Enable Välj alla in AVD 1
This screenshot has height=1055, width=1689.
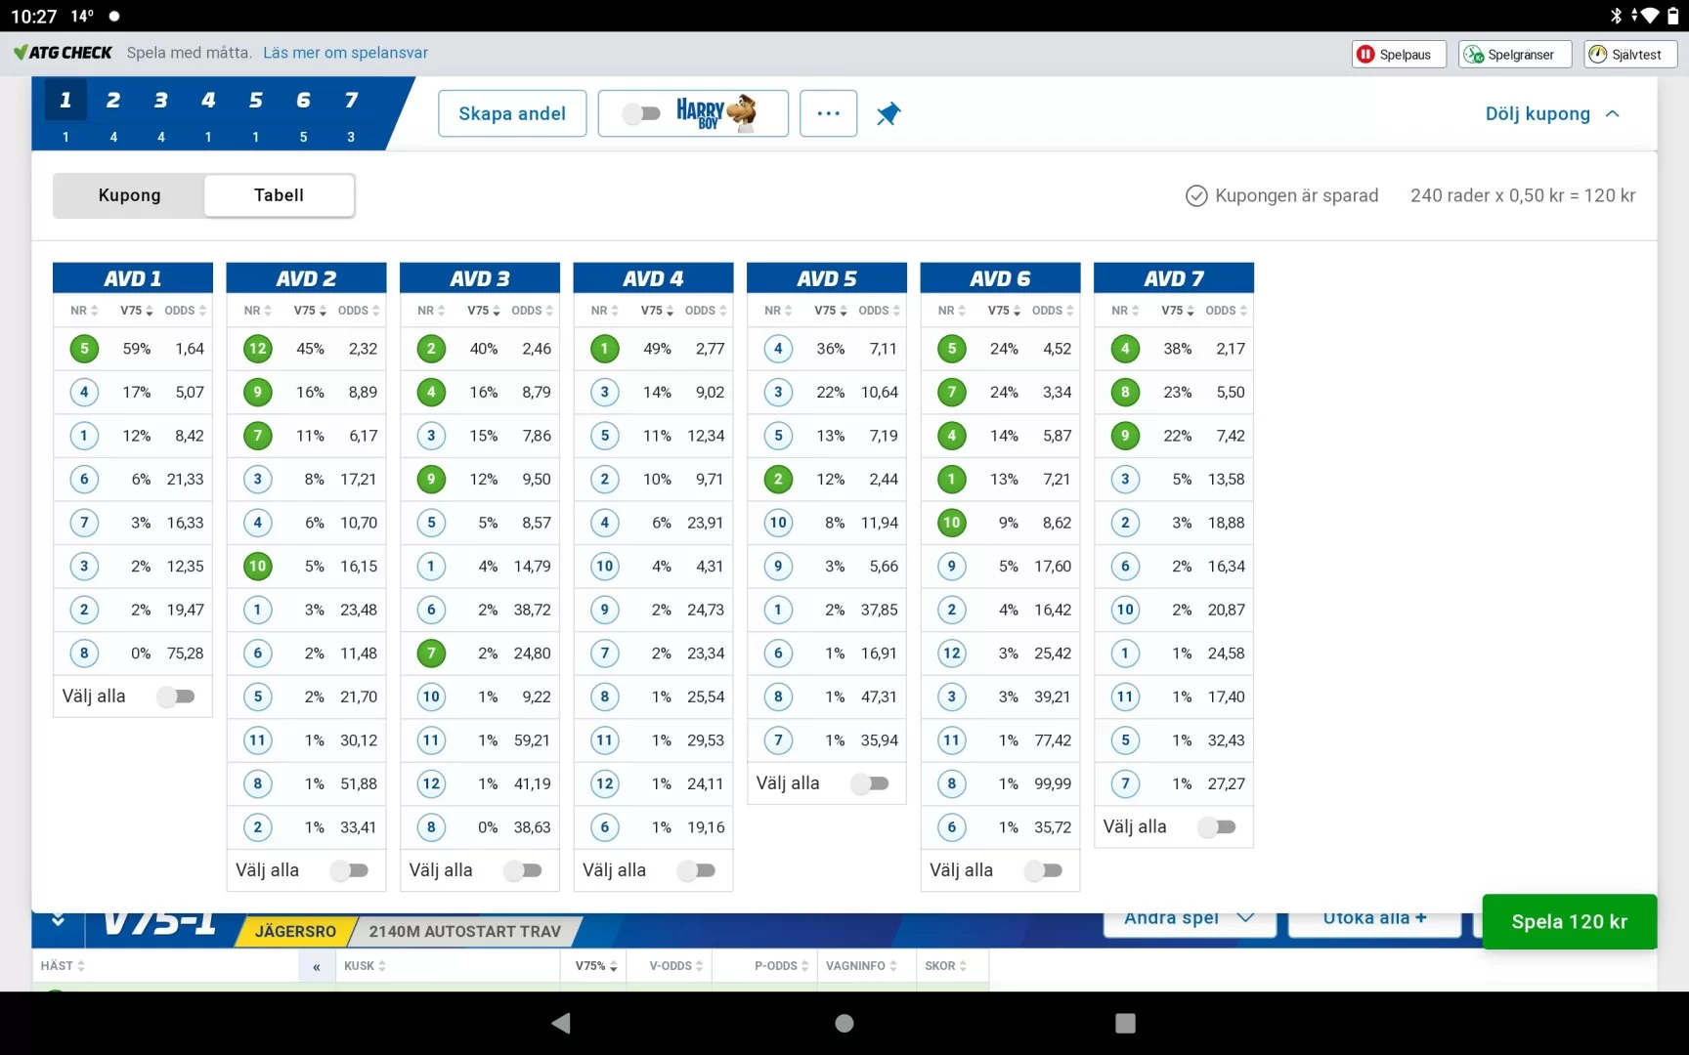(177, 696)
